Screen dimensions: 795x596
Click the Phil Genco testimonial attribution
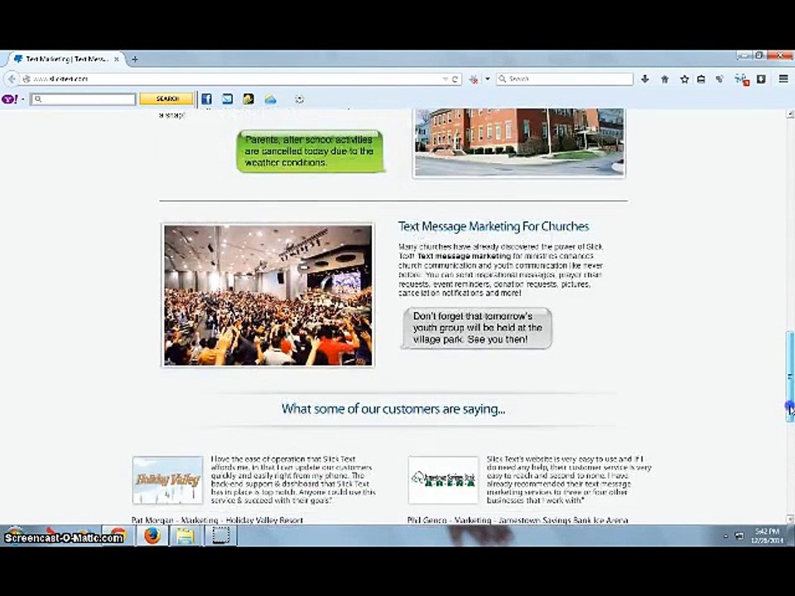[x=517, y=520]
